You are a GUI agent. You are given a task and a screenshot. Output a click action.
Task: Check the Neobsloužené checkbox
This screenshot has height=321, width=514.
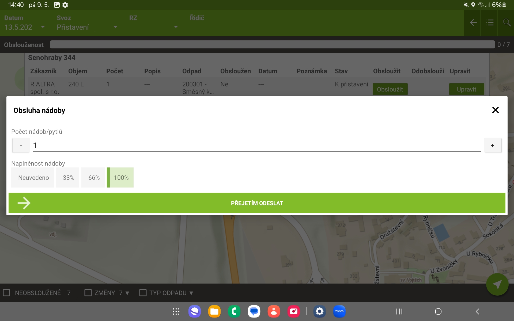click(7, 293)
